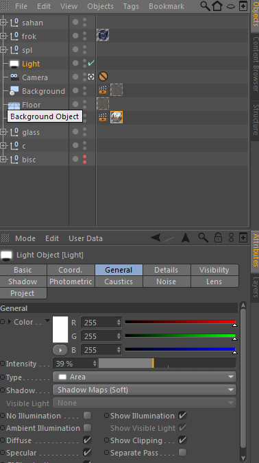Switch to the Shadow tab

(x=23, y=281)
